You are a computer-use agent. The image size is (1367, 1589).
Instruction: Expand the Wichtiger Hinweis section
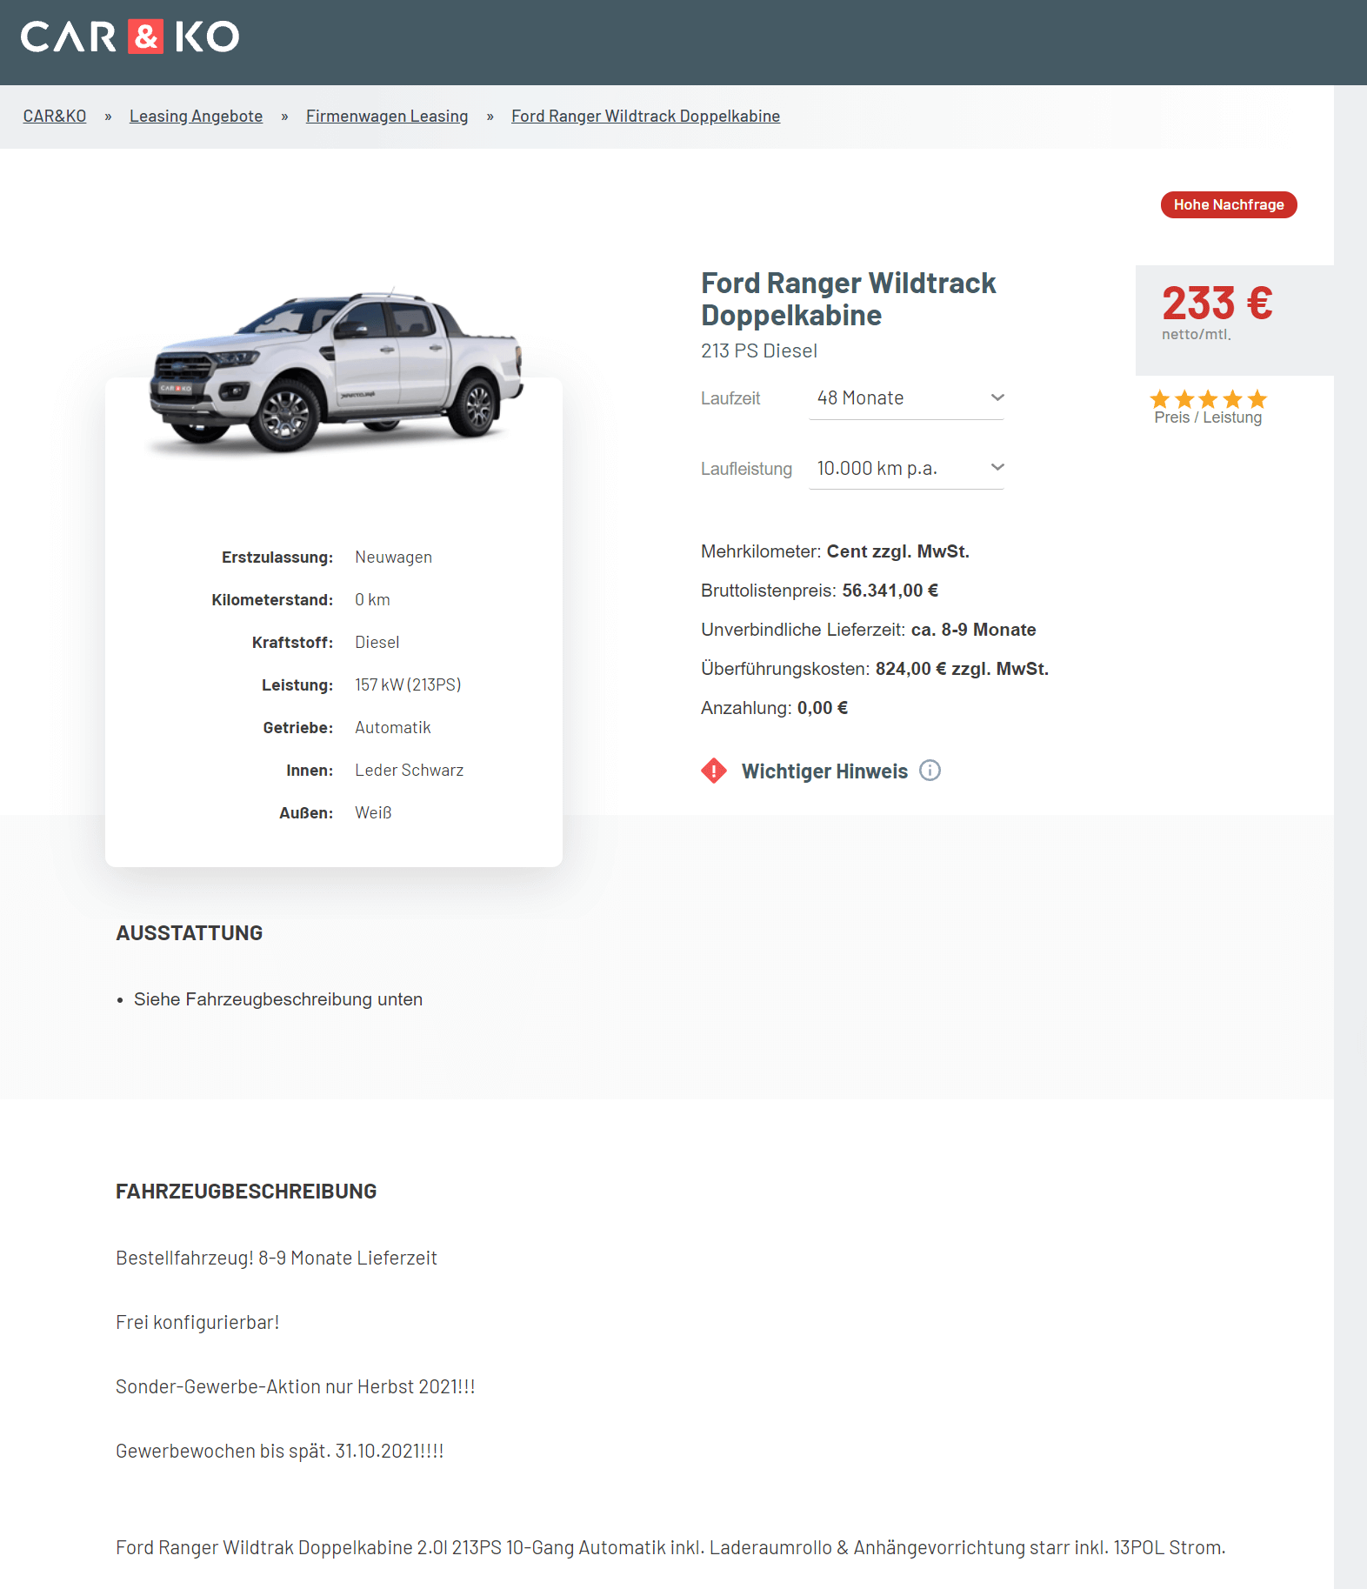tap(824, 771)
